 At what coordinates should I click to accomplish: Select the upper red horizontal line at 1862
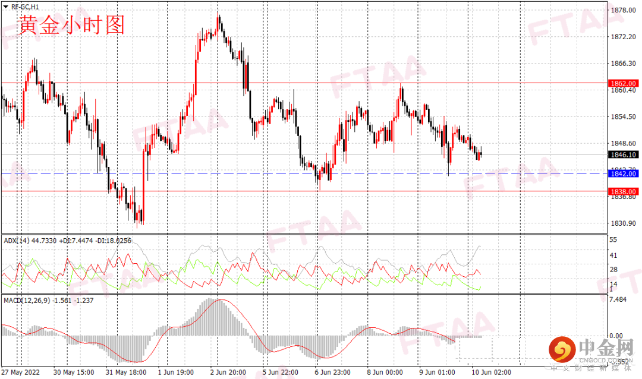(304, 83)
